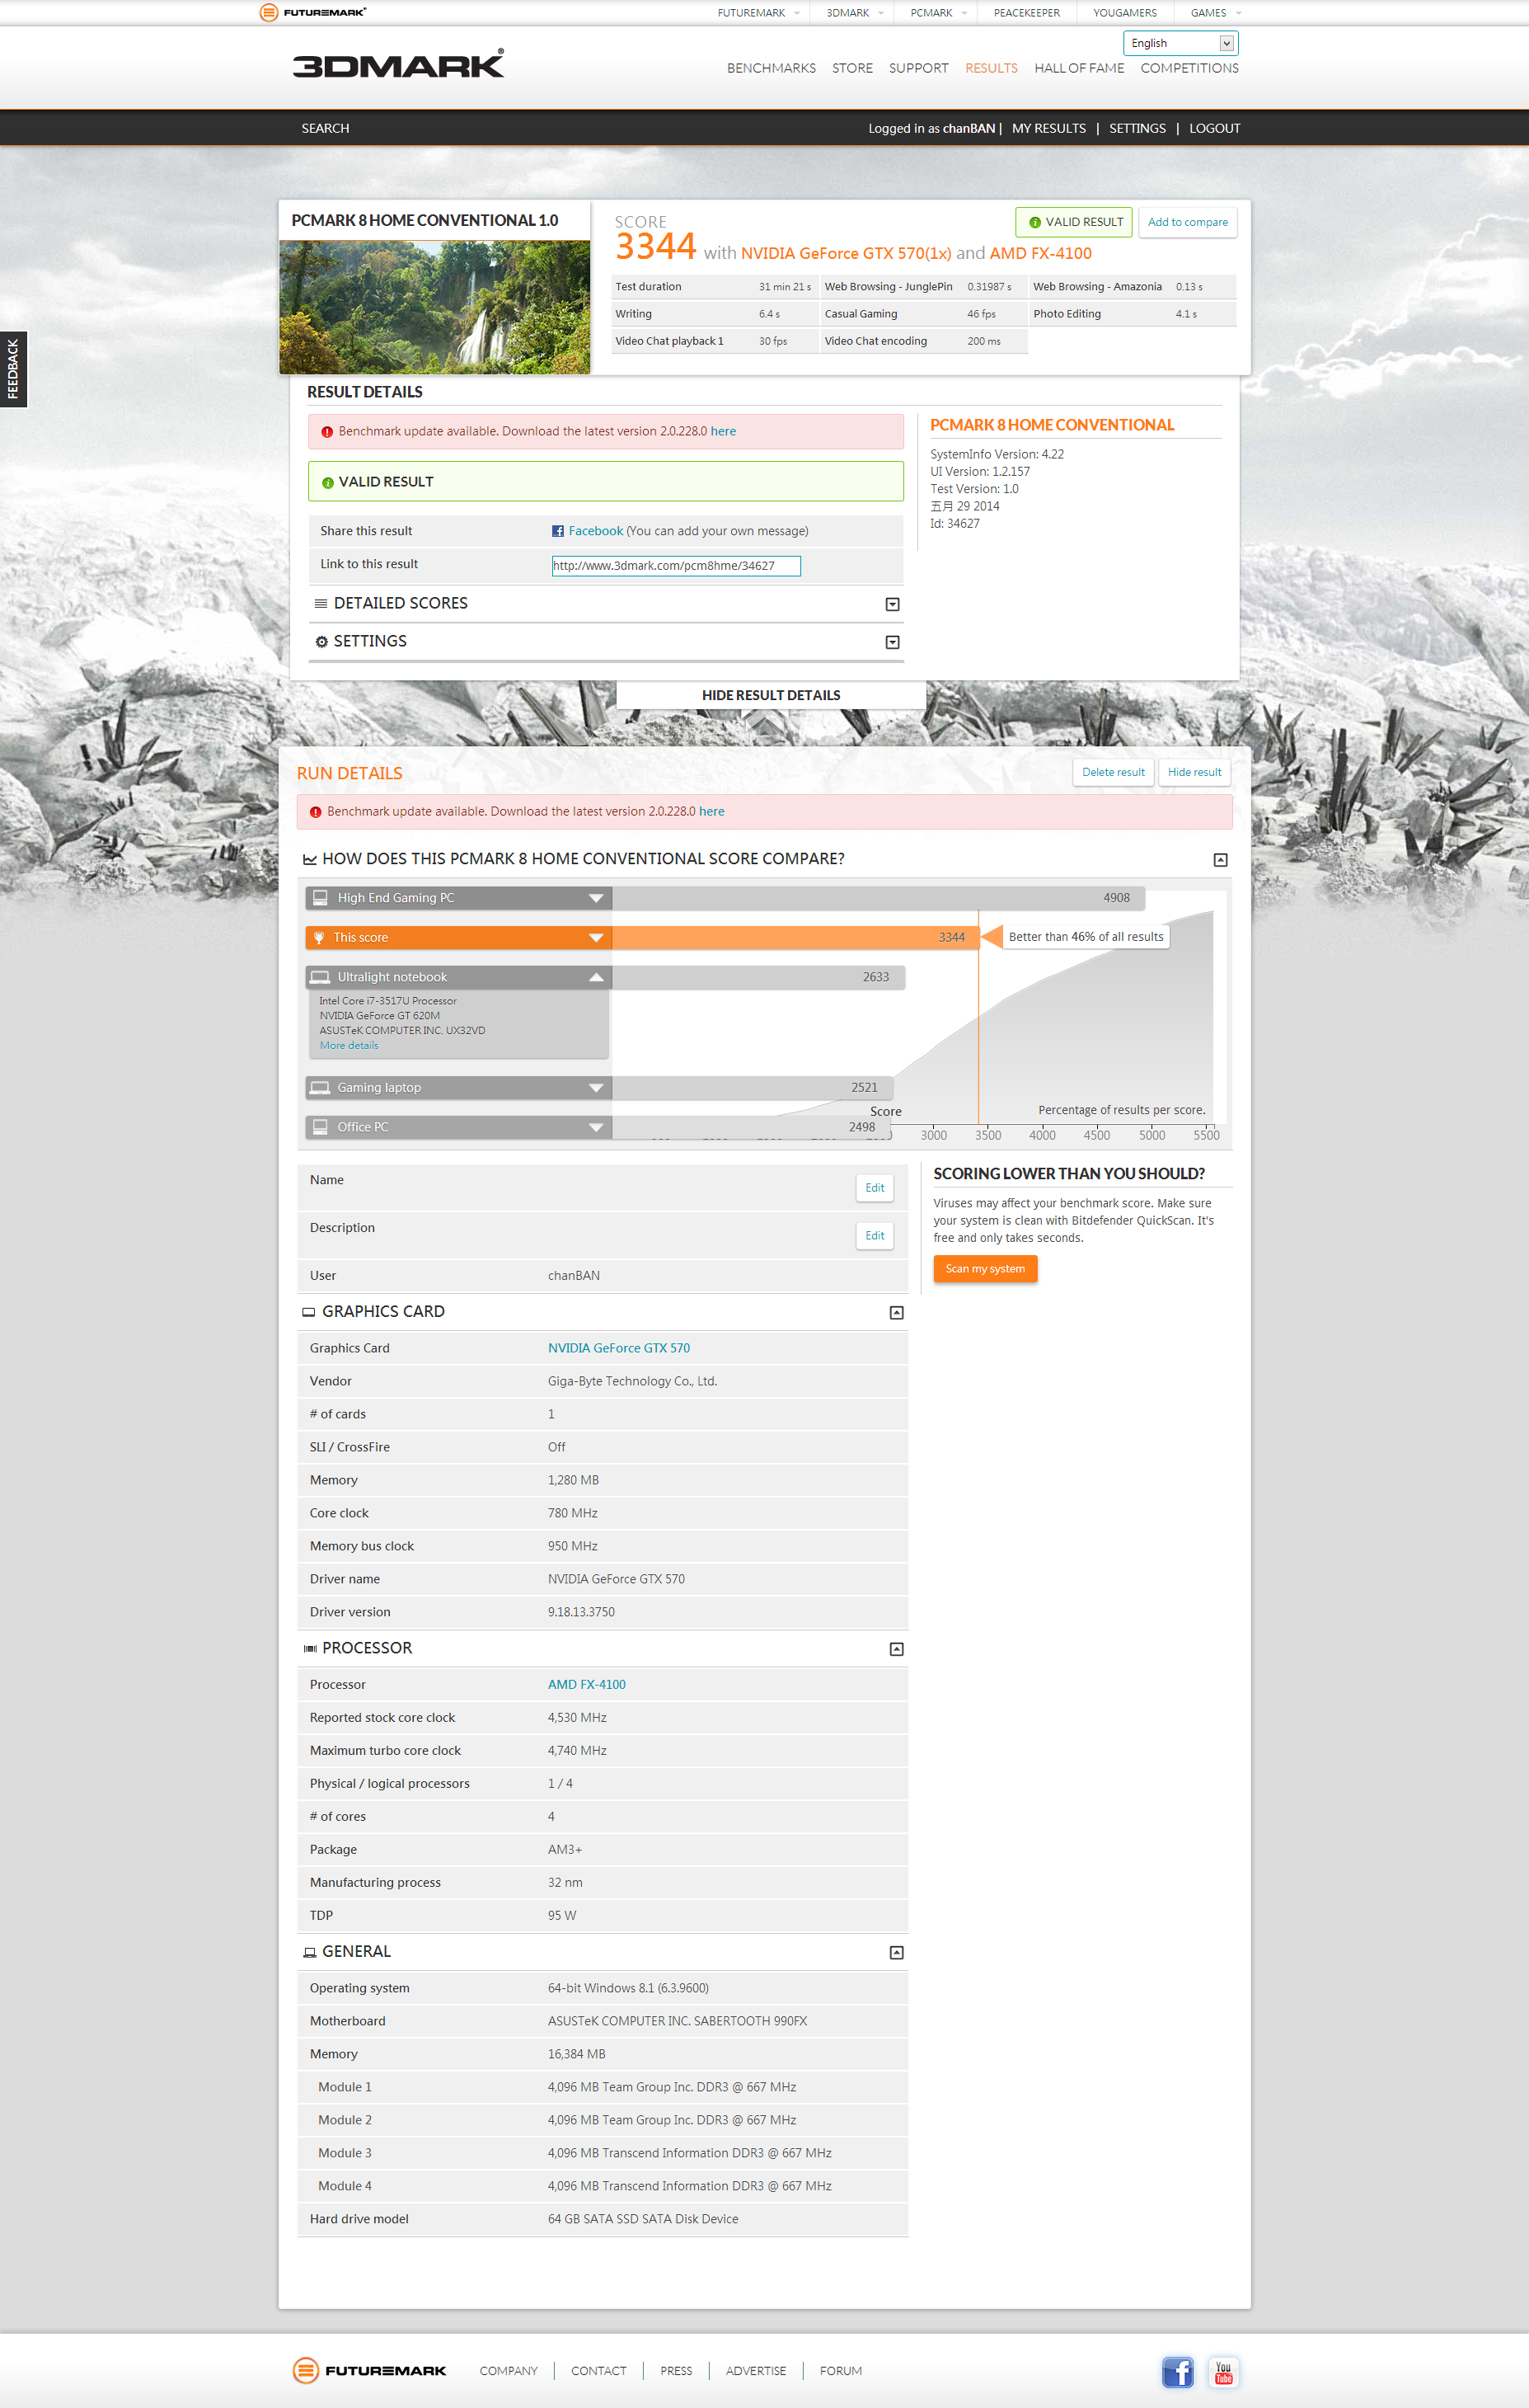Open Peacekeeper from top bar
Image resolution: width=1529 pixels, height=2408 pixels.
[x=1026, y=13]
